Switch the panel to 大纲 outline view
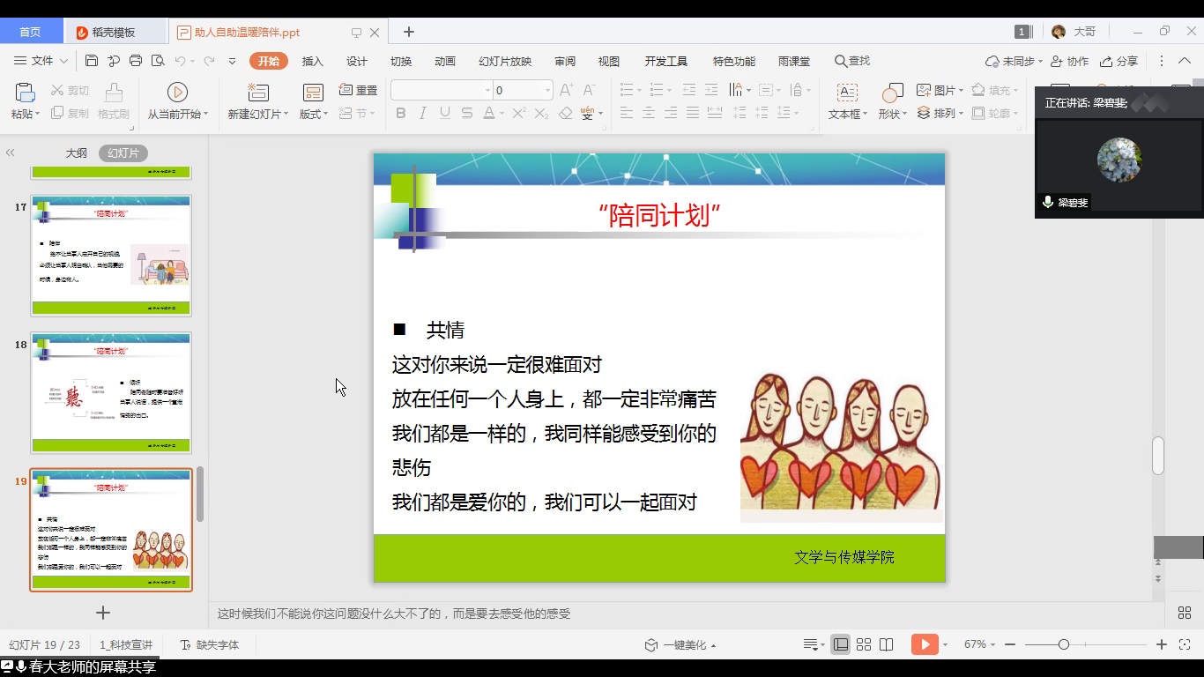 pos(77,153)
